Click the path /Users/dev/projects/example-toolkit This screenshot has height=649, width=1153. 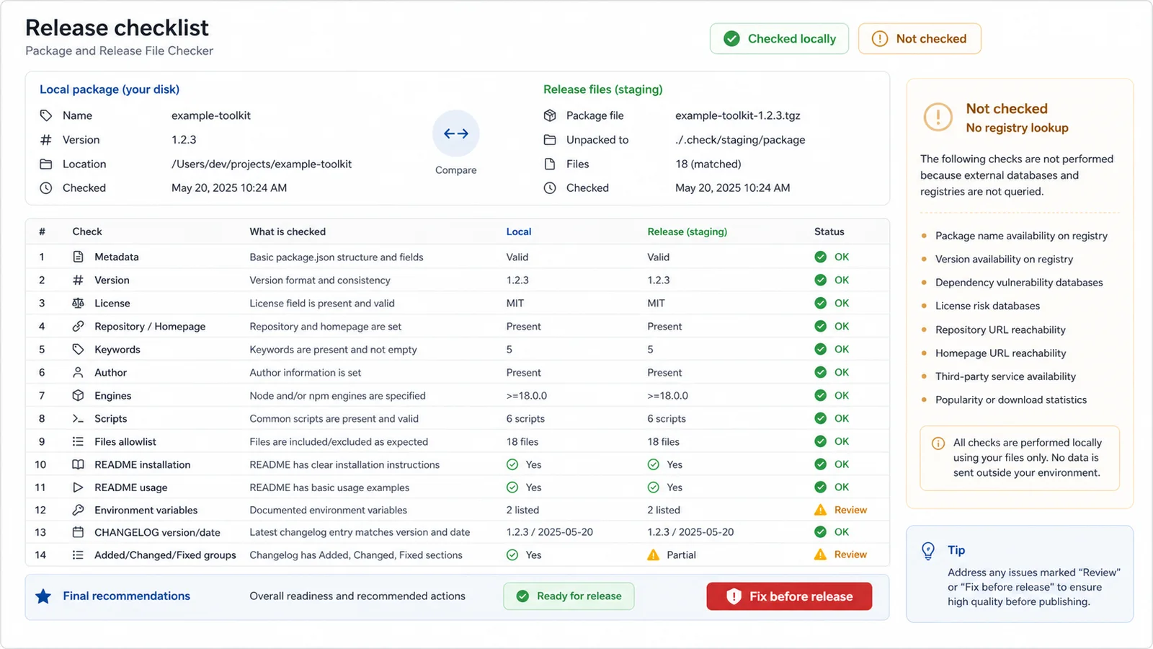[x=262, y=164]
